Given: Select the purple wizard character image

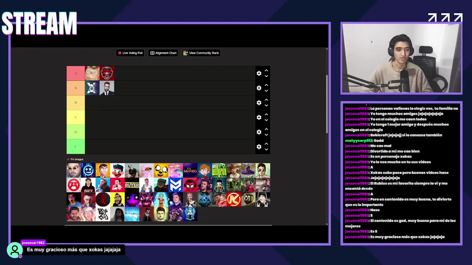Looking at the screenshot, I should pos(176,214).
